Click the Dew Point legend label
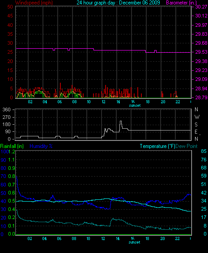This screenshot has width=208, height=253. [x=187, y=146]
